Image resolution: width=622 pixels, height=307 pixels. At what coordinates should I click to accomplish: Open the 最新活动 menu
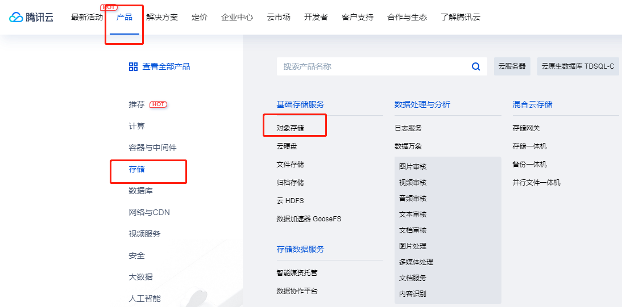[87, 18]
